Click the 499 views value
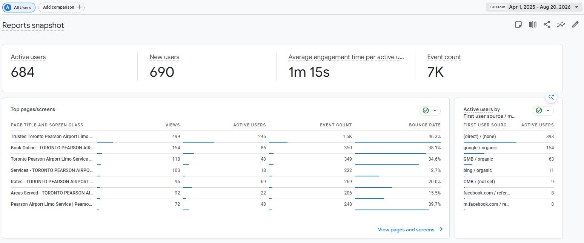The height and width of the screenshot is (243, 584). 175,137
